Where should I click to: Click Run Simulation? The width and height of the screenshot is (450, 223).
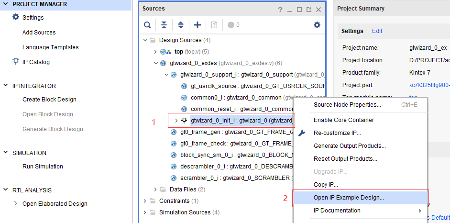(x=43, y=167)
